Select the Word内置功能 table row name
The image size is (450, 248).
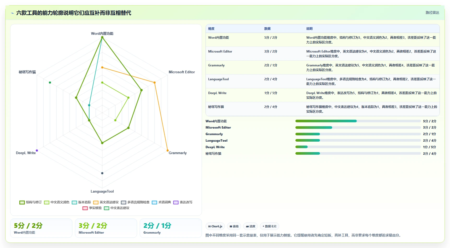click(x=218, y=38)
